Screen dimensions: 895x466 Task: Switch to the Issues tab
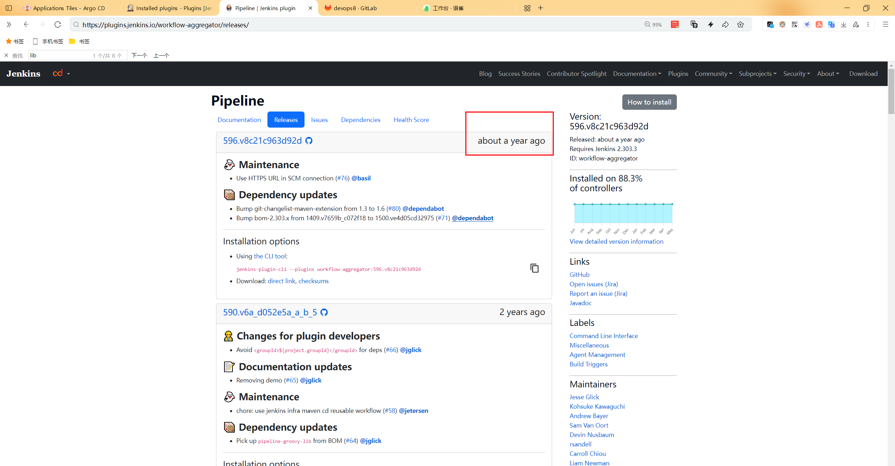click(x=319, y=120)
